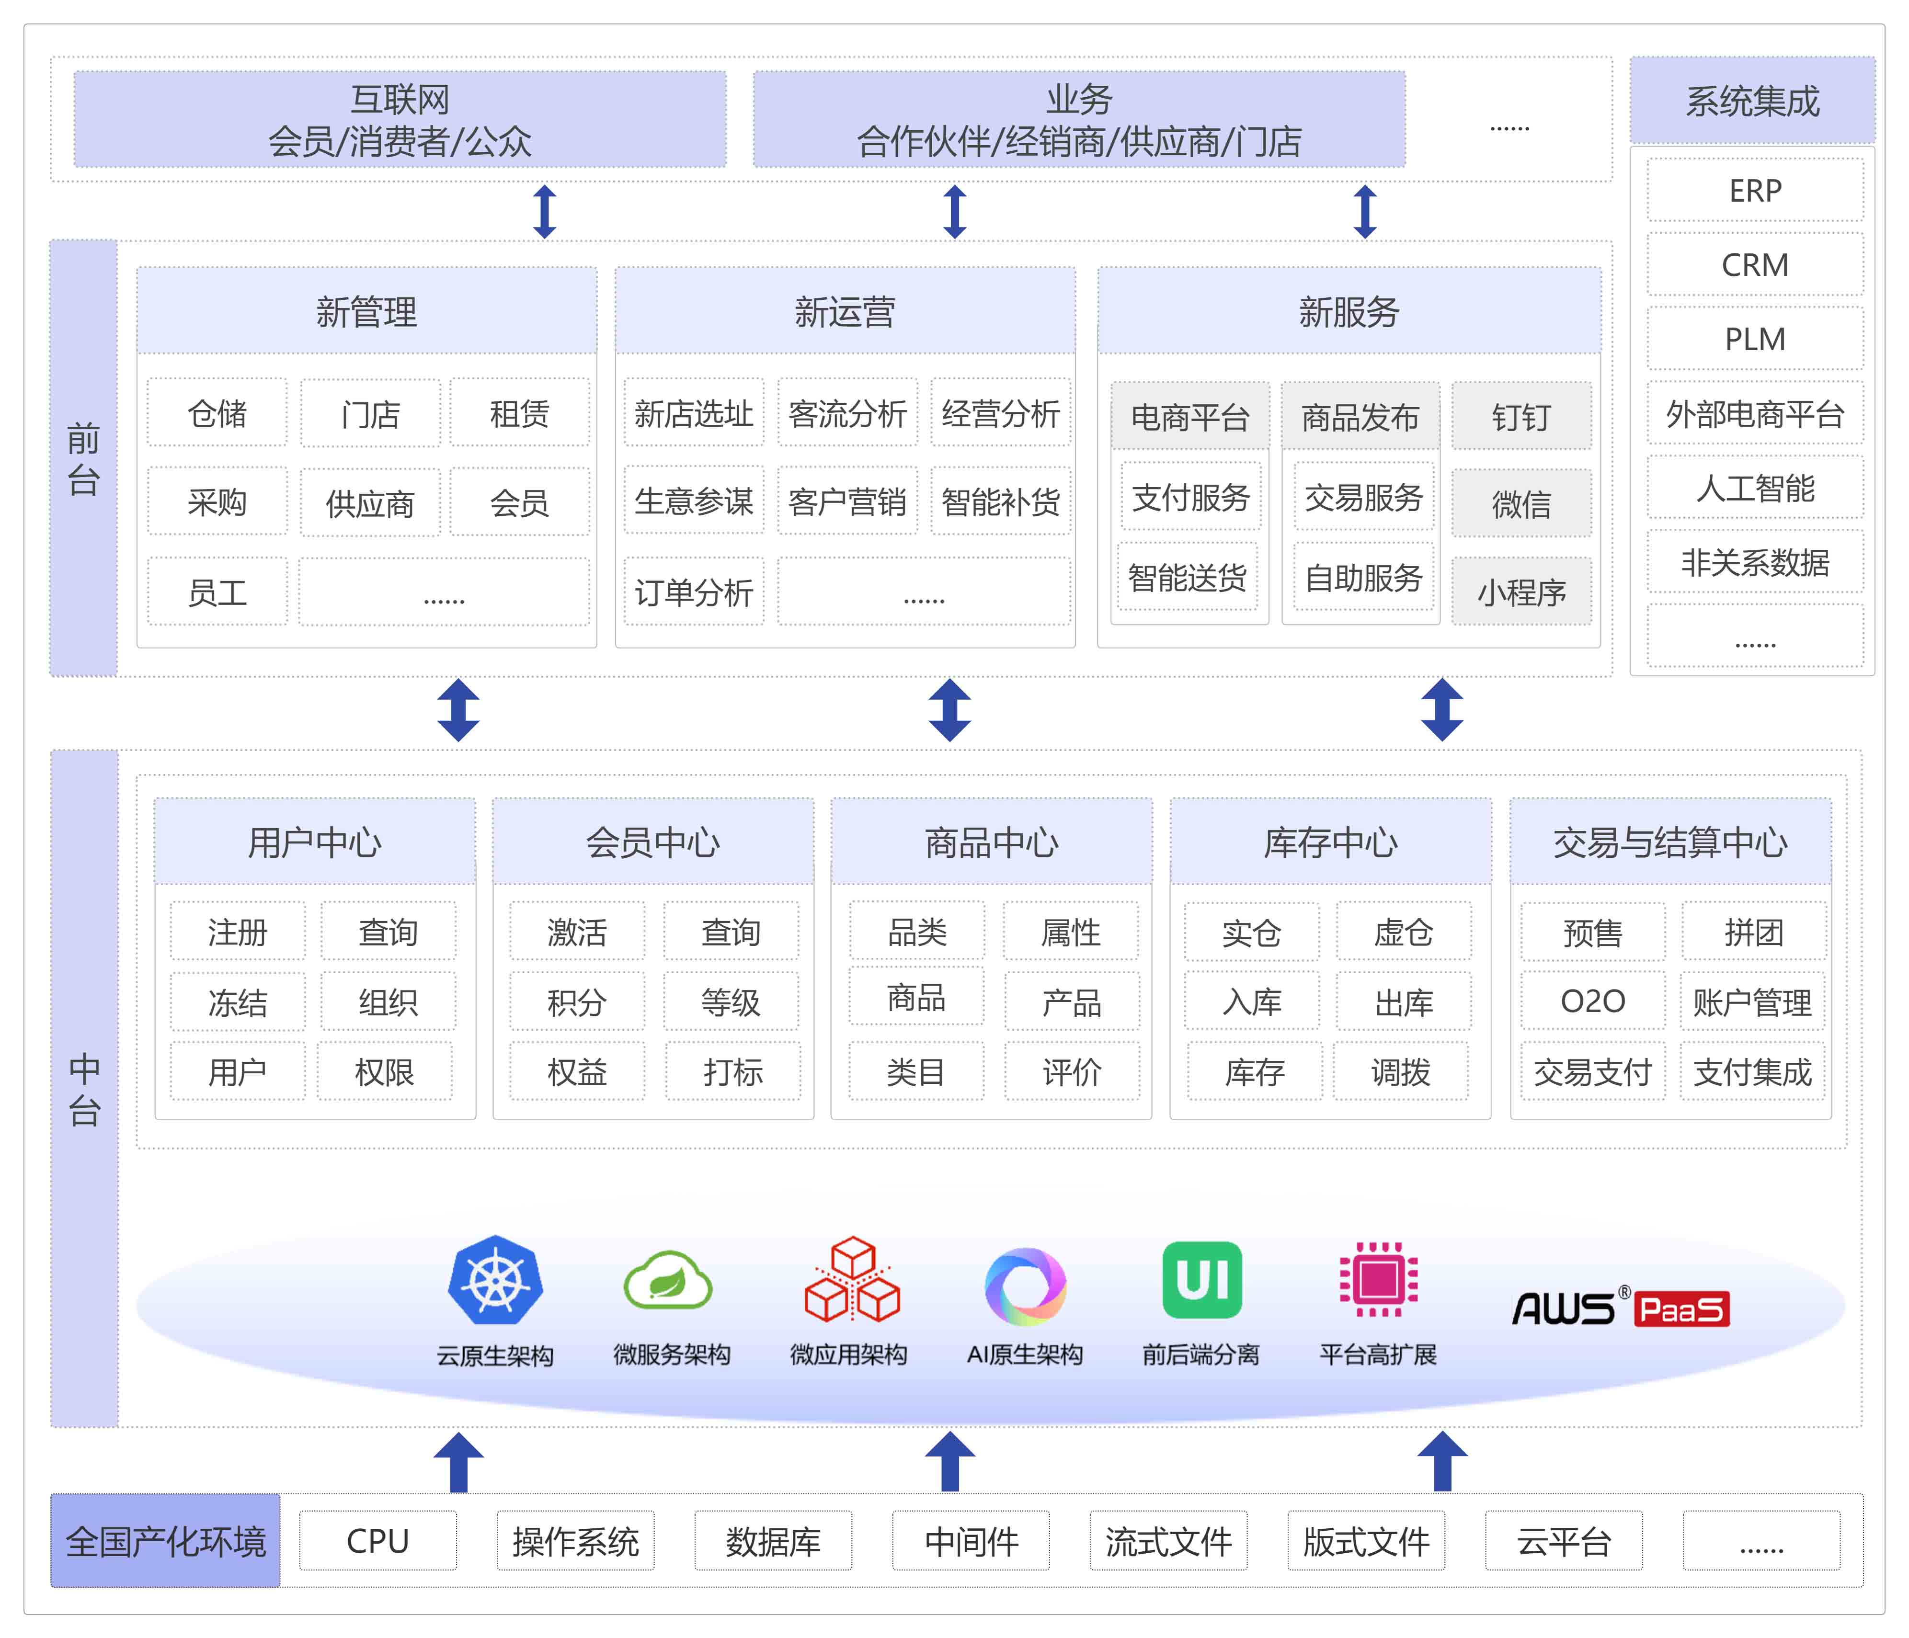Viewport: 1909px width, 1638px height.
Task: Click the 微服务架构 green cloud icon
Action: [668, 1282]
